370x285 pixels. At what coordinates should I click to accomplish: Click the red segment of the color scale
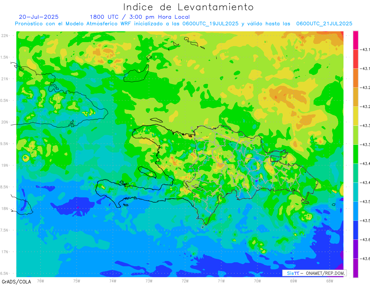point(356,59)
